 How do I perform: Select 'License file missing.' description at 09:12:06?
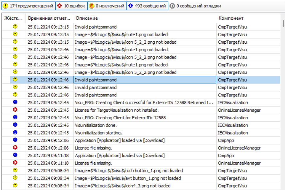[93, 148]
